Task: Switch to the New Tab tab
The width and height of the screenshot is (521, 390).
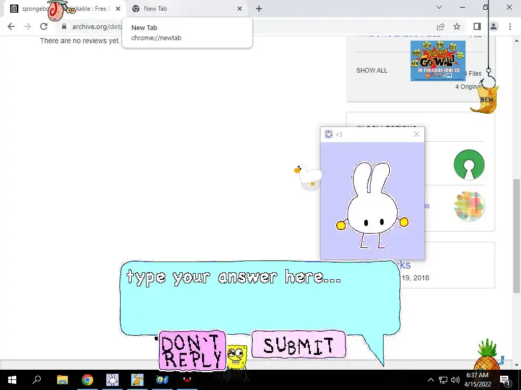Action: point(187,9)
